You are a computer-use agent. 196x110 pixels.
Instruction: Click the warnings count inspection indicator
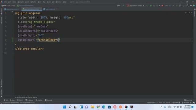coord(186,13)
